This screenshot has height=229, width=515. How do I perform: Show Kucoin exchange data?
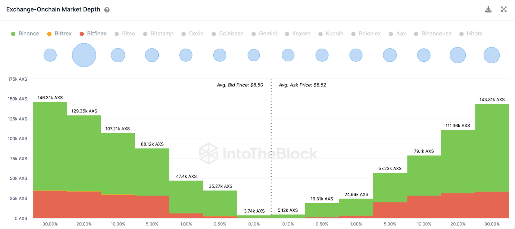[x=331, y=34]
